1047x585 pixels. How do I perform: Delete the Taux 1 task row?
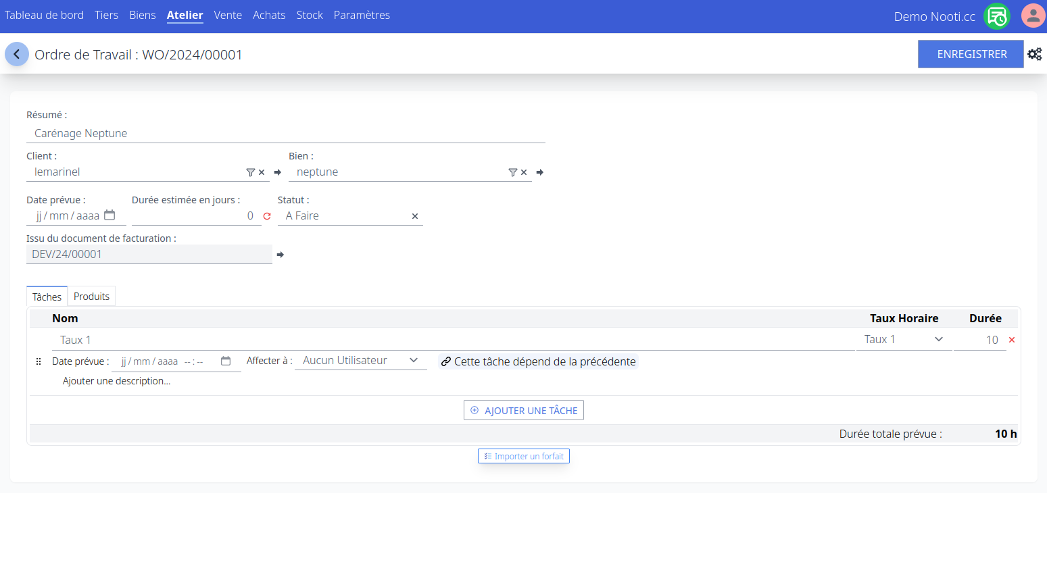tap(1012, 340)
